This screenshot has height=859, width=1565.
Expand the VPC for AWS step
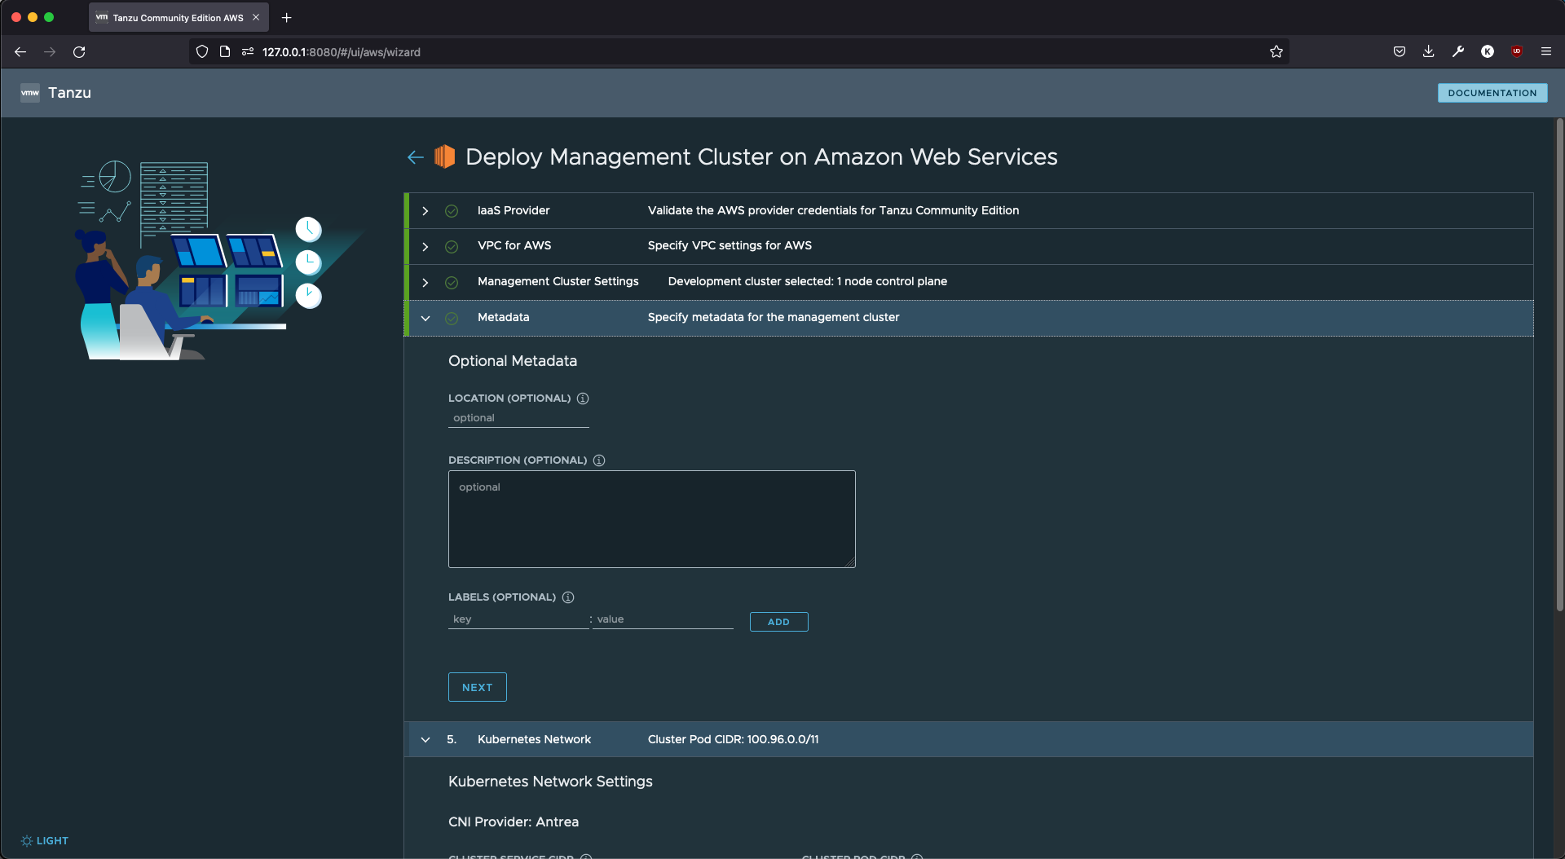425,246
